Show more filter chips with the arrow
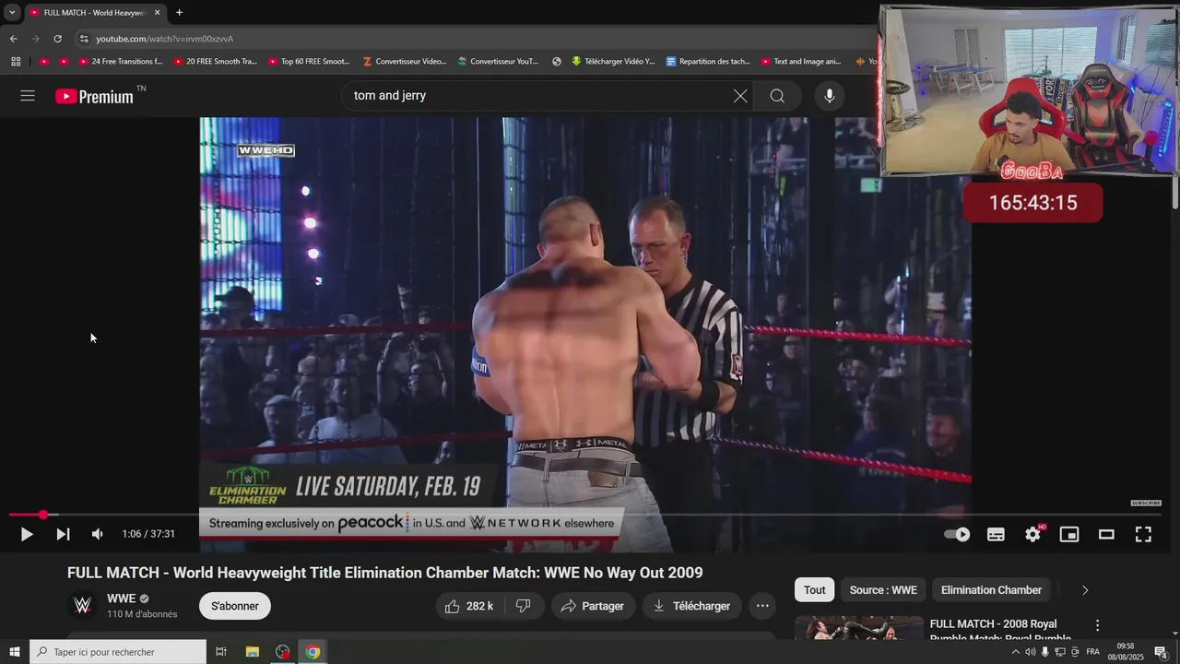 coord(1085,590)
